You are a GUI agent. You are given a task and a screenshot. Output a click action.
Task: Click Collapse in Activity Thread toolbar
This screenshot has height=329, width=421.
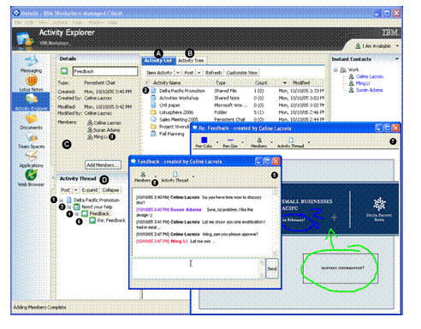(110, 190)
